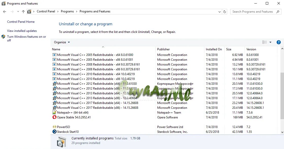Open the recent locations dropdown arrow
Image resolution: width=284 pixels, height=149 pixels.
click(x=18, y=12)
